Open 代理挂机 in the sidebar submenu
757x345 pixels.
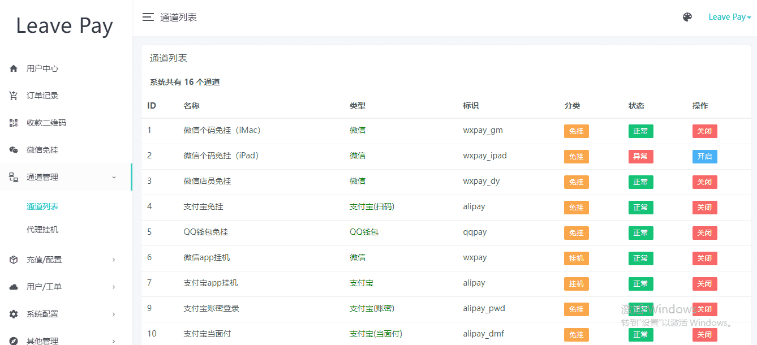[42, 230]
